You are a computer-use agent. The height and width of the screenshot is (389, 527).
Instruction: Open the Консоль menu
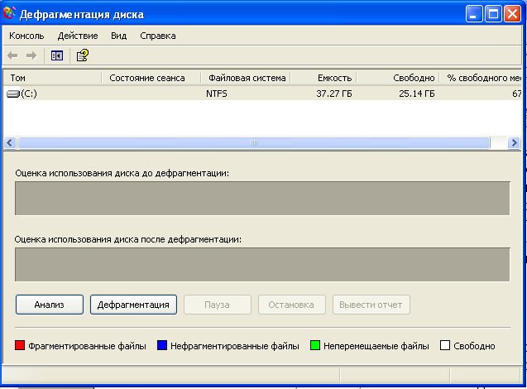click(26, 36)
